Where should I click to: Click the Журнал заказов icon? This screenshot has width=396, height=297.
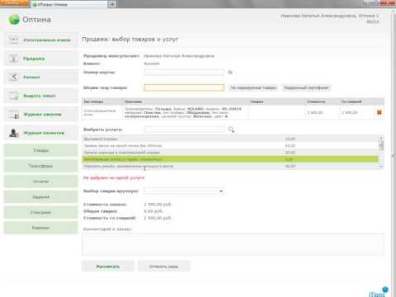pos(13,114)
